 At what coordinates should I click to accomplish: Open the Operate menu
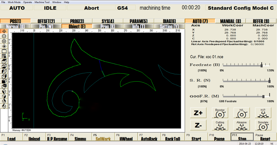[27, 2]
